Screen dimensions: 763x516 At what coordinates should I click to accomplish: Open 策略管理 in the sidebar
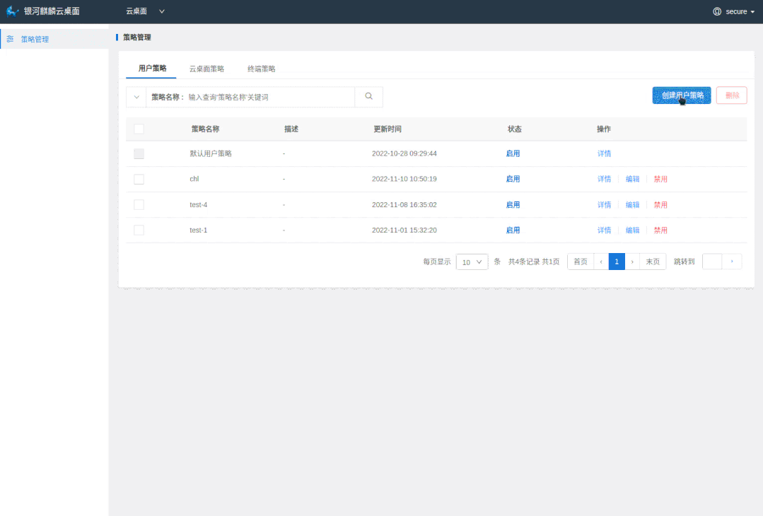54,39
